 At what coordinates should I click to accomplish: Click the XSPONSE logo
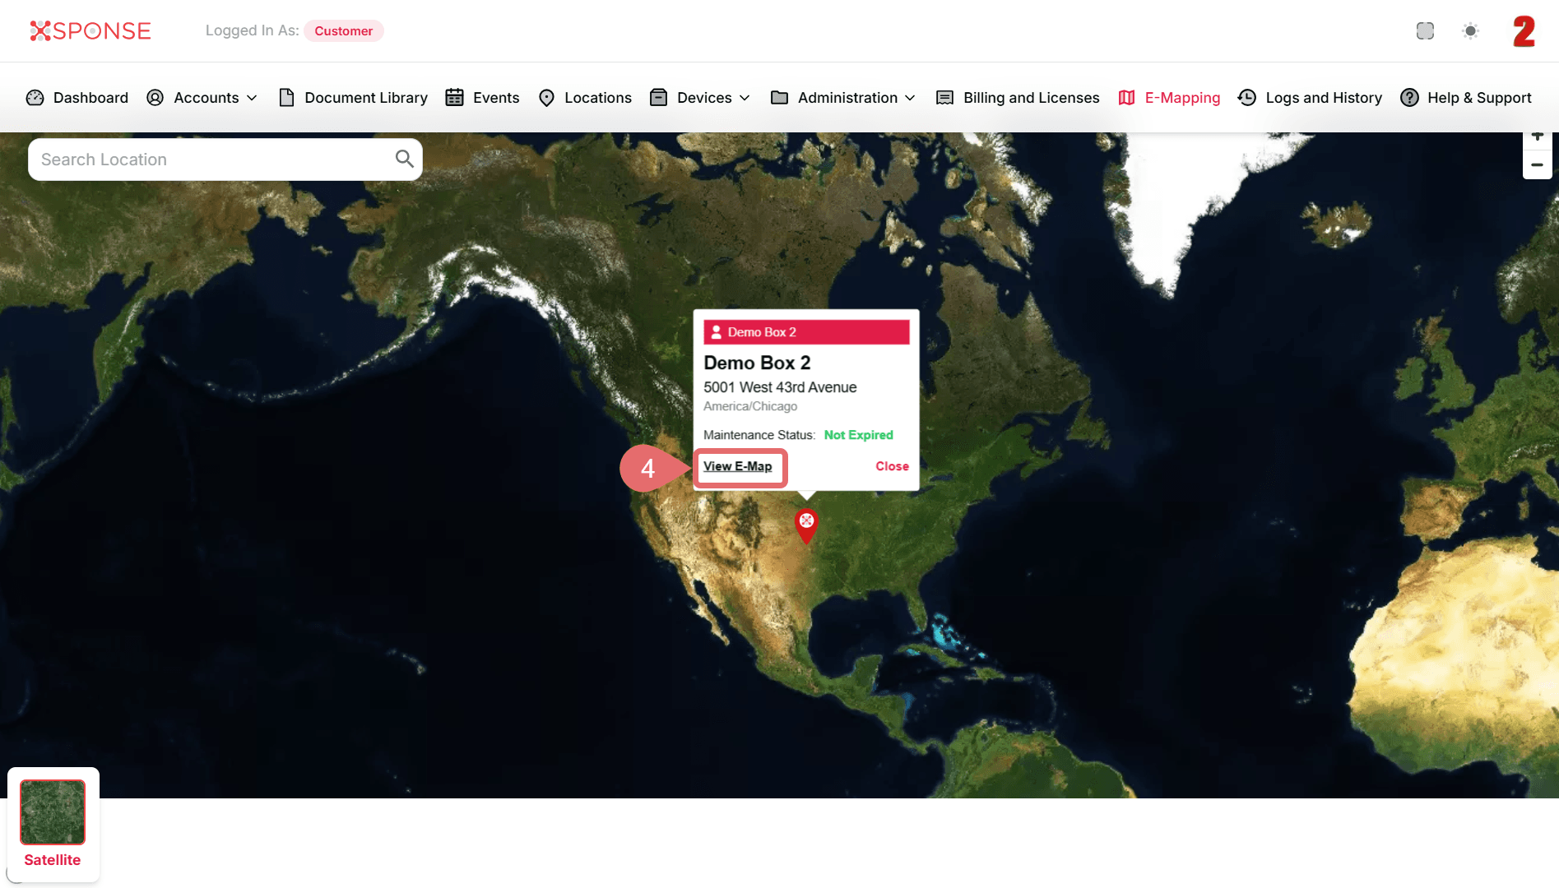[x=90, y=31]
